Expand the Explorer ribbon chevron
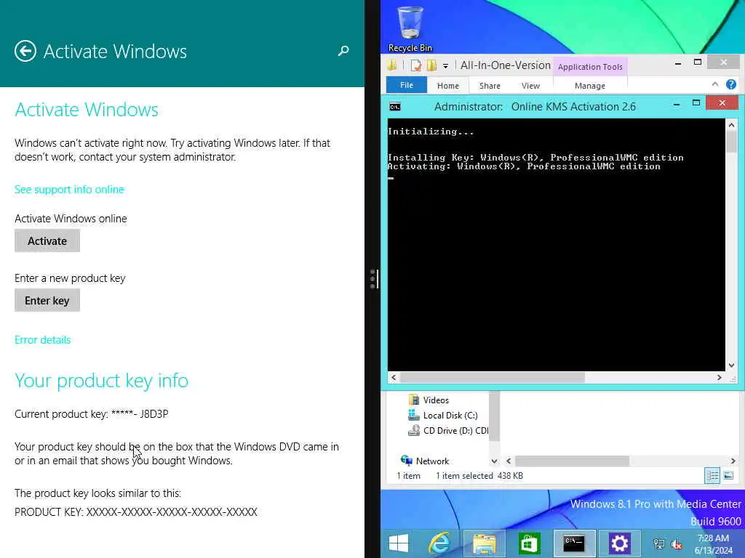Viewport: 745px width, 558px height. coord(715,84)
